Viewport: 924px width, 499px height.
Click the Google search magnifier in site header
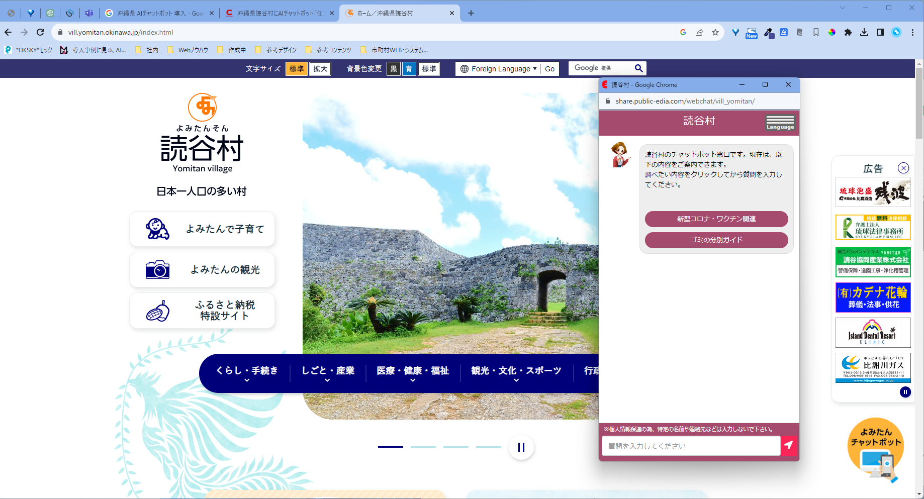tap(638, 67)
